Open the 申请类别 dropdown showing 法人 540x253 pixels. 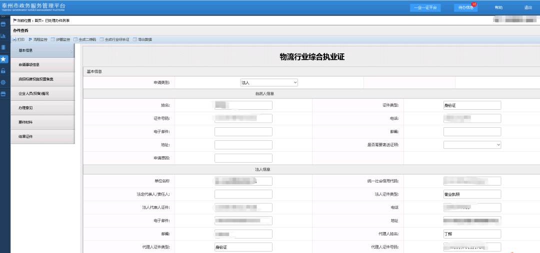[x=268, y=83]
